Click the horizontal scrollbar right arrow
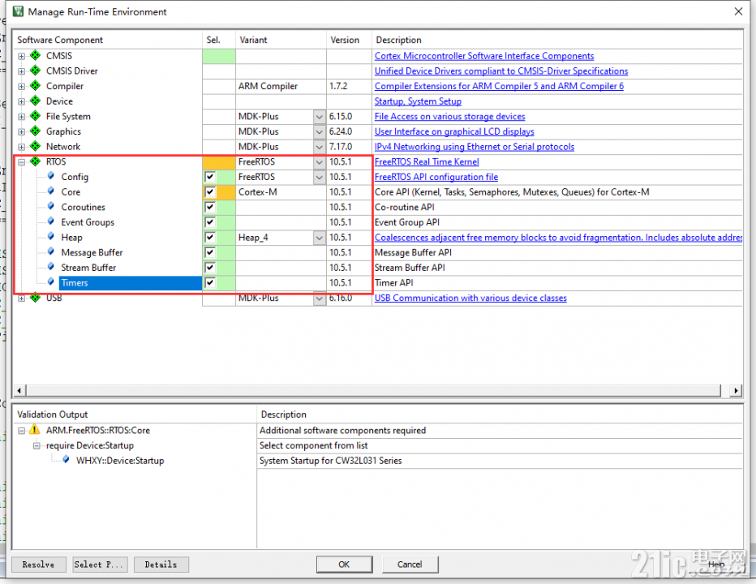 click(736, 390)
